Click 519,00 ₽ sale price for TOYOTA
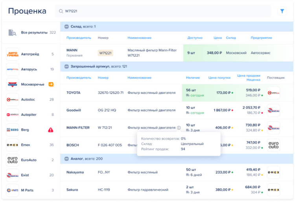This screenshot has width=295, height=202. coord(253,90)
